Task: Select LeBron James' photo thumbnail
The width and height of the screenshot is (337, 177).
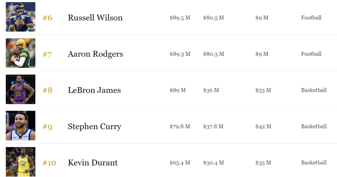Action: click(21, 89)
